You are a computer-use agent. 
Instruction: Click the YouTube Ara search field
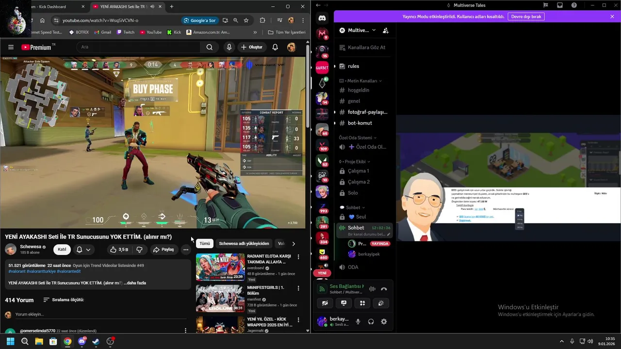tap(138, 47)
